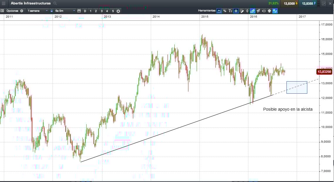Select chart preset 3
Image resolution: width=334 pixels, height=182 pixels.
coord(102,11)
